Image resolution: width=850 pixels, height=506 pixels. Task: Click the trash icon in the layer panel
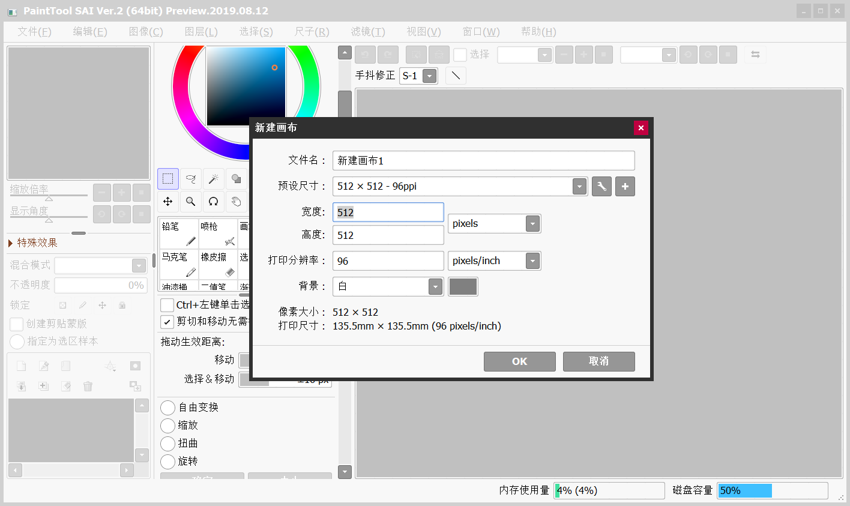tap(88, 386)
